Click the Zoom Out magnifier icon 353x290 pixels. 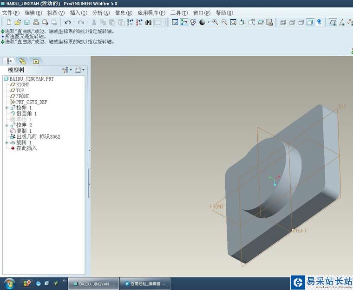224,22
